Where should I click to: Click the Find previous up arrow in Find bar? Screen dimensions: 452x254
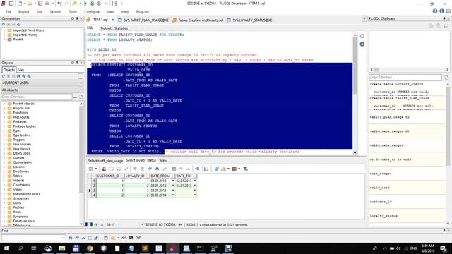click(x=83, y=238)
